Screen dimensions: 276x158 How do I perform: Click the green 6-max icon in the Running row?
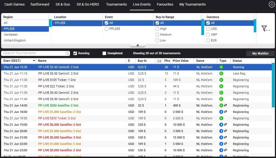221,67
